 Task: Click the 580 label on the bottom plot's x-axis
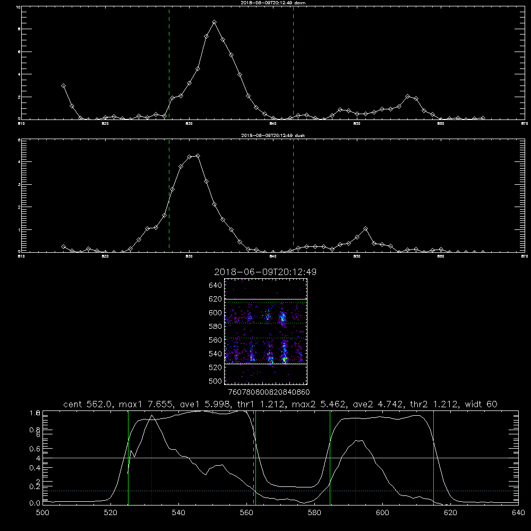(314, 513)
